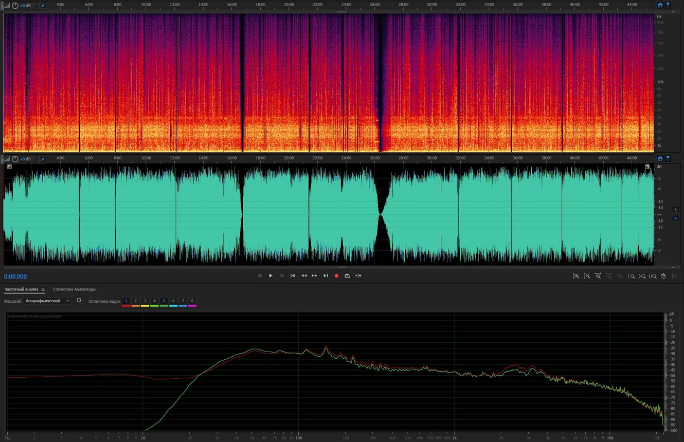Image resolution: width=684 pixels, height=442 pixels.
Task: Click Zoom Out Amplitude icon
Action: click(x=587, y=276)
